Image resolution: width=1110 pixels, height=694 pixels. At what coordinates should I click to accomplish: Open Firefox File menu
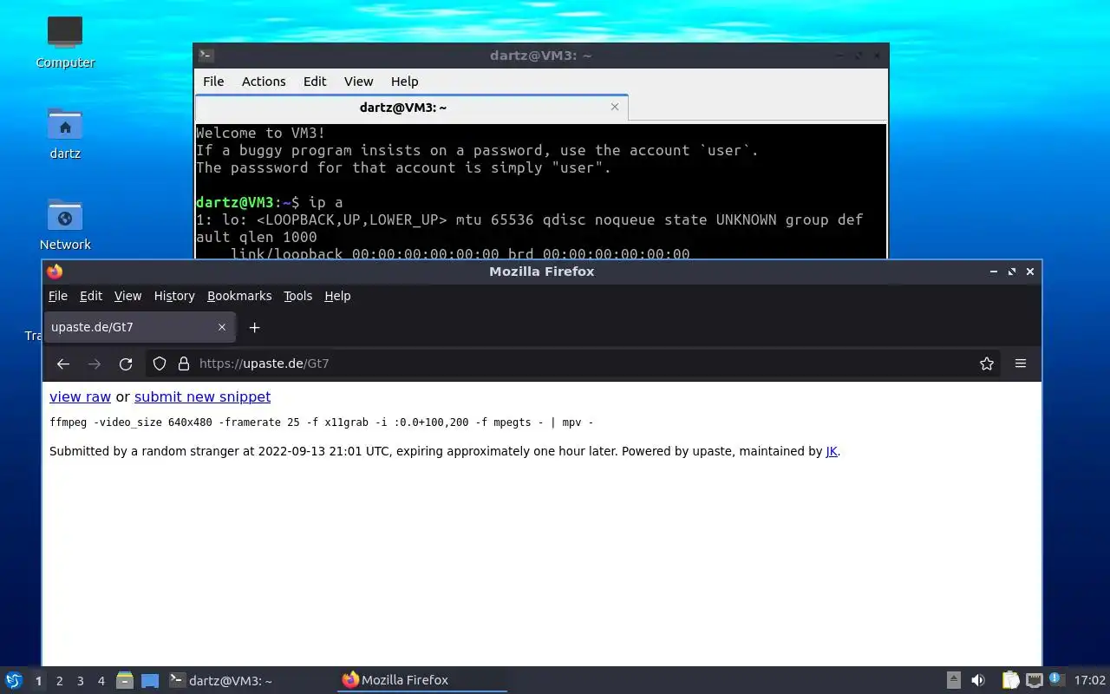[58, 296]
